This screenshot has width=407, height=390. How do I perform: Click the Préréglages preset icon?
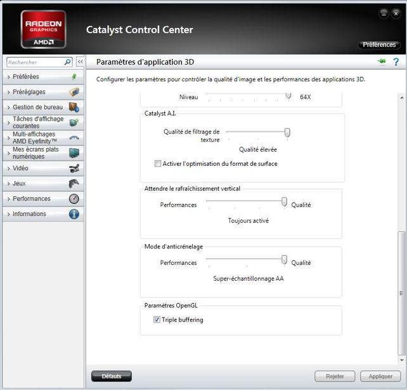pyautogui.click(x=74, y=91)
